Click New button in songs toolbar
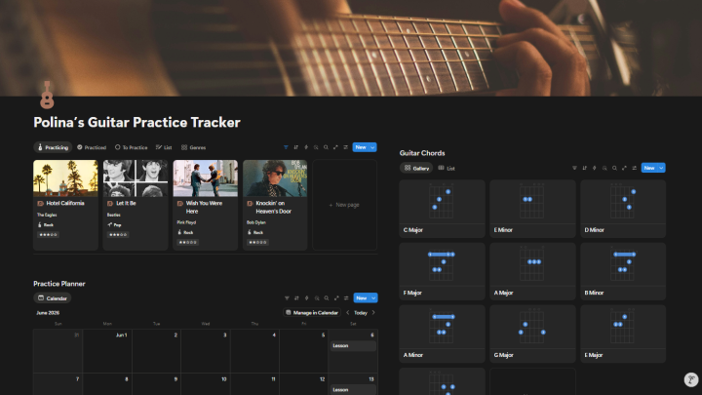This screenshot has height=395, width=702. click(361, 147)
